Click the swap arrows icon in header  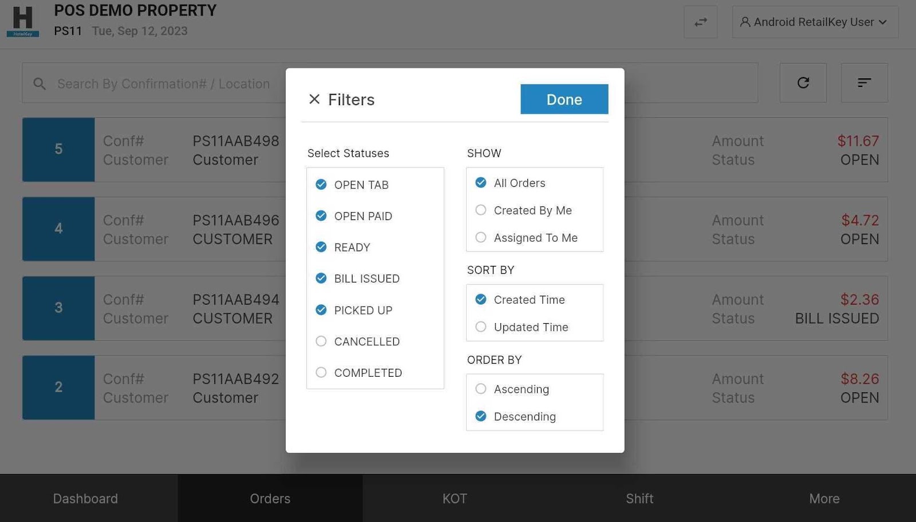pos(700,22)
